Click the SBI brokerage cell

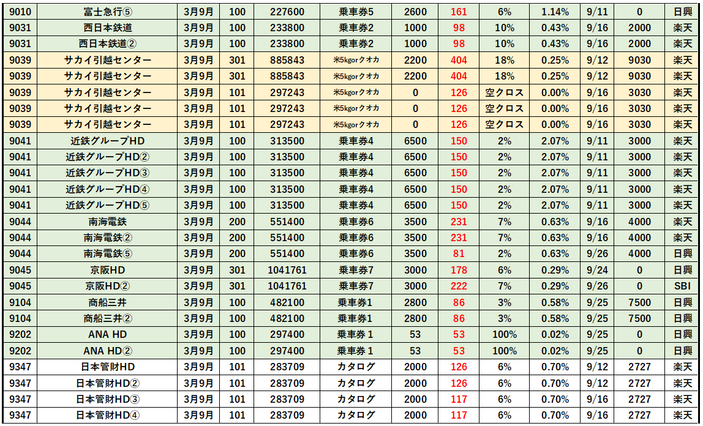[x=683, y=286]
